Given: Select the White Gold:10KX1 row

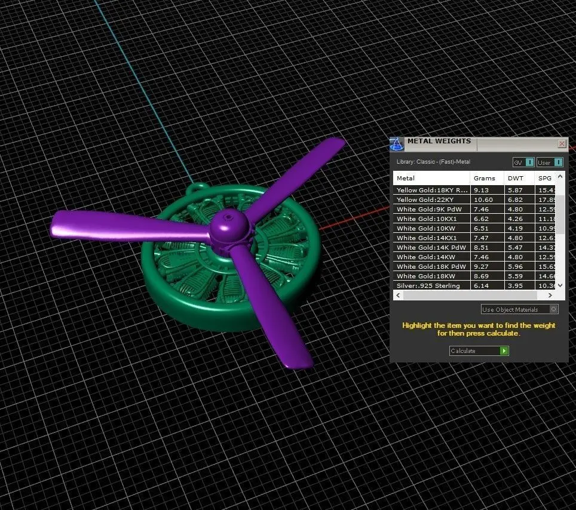Looking at the screenshot, I should [474, 219].
